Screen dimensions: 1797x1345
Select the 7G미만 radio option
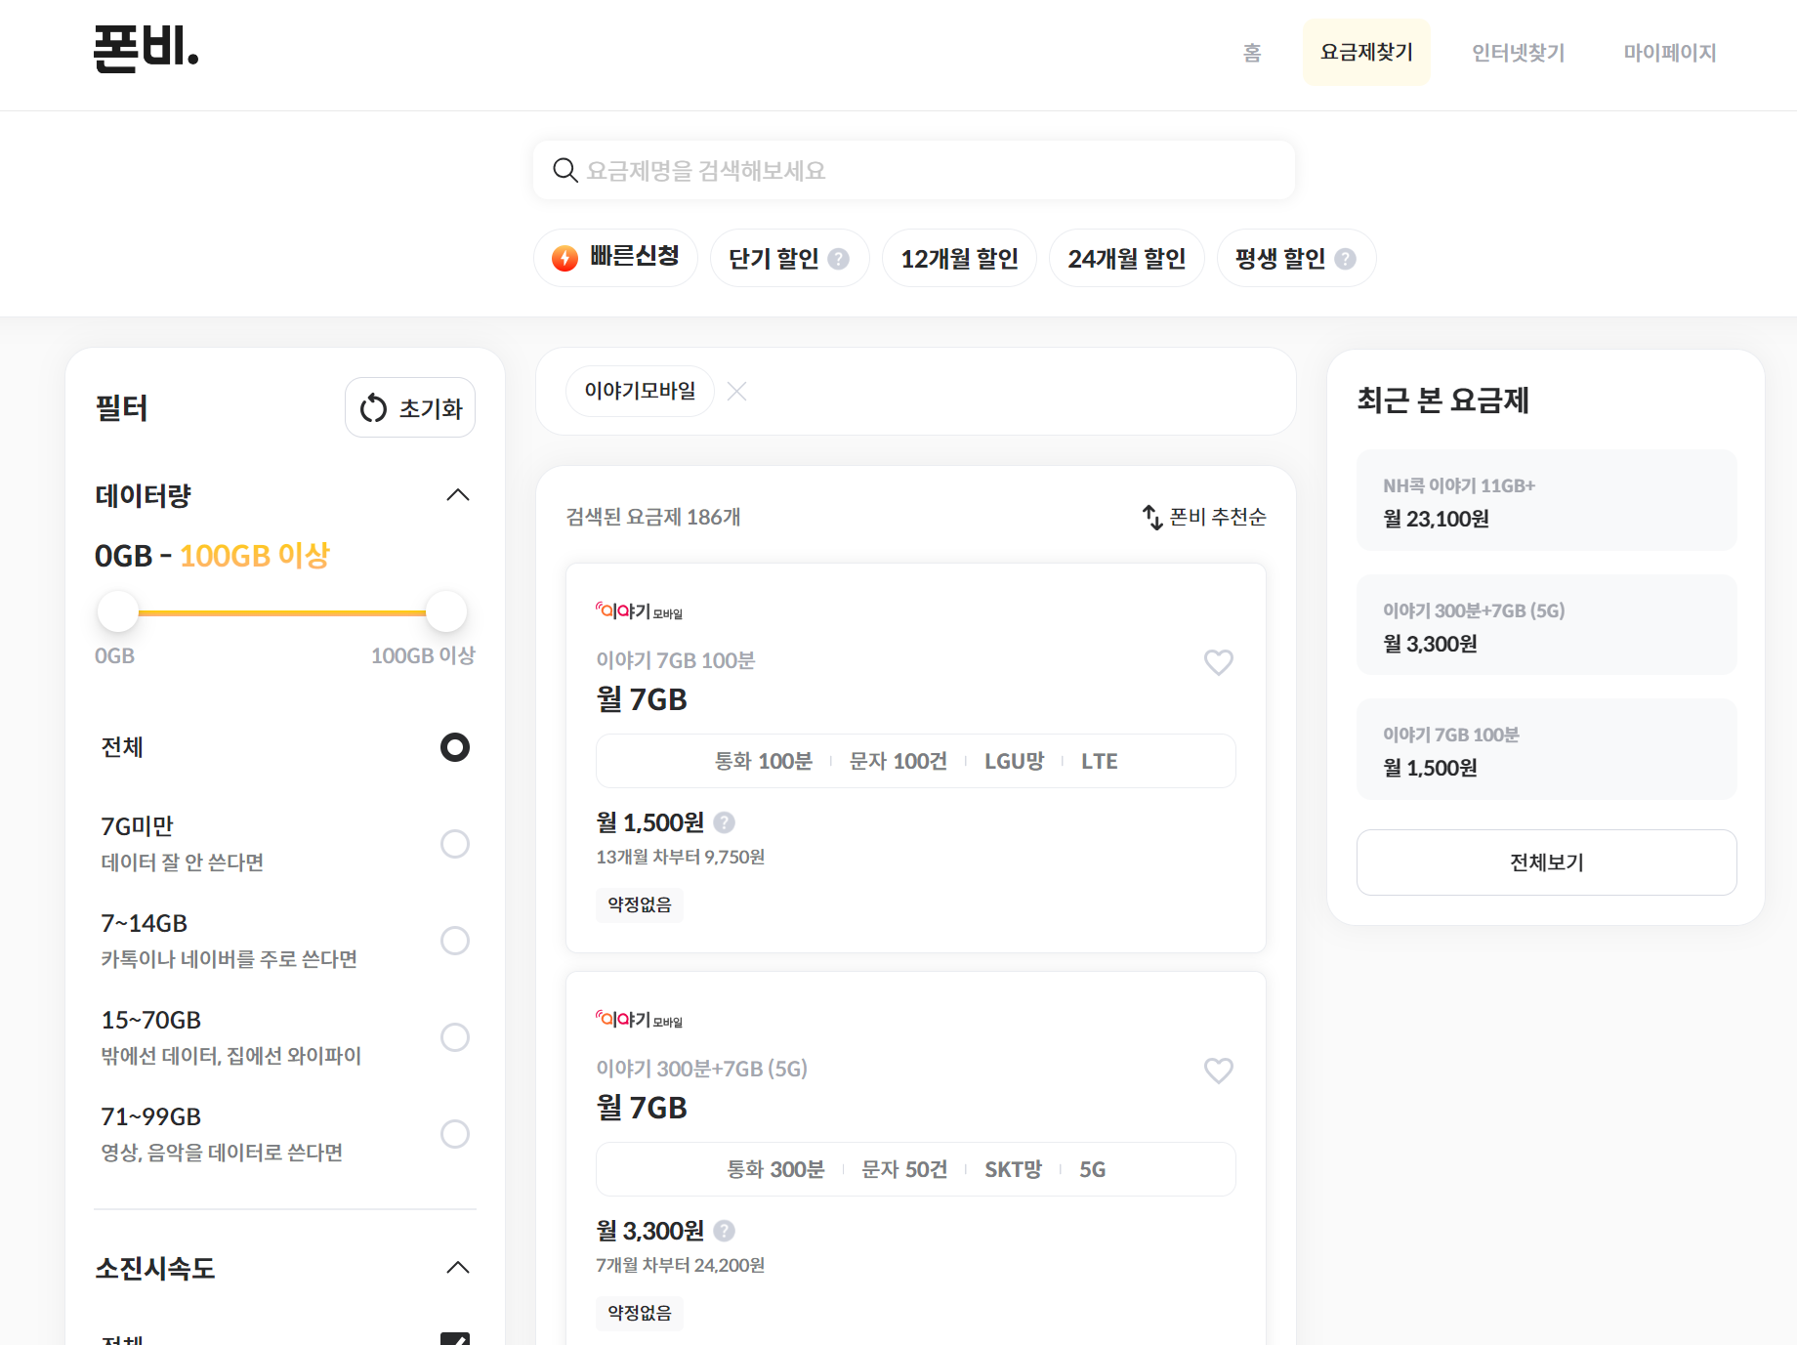[x=454, y=844]
